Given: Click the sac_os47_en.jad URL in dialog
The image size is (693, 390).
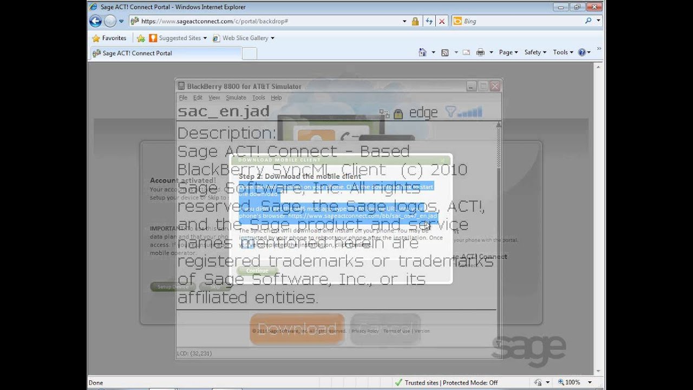Looking at the screenshot, I should tap(363, 216).
